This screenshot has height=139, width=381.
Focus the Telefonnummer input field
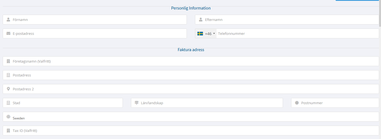pos(298,34)
